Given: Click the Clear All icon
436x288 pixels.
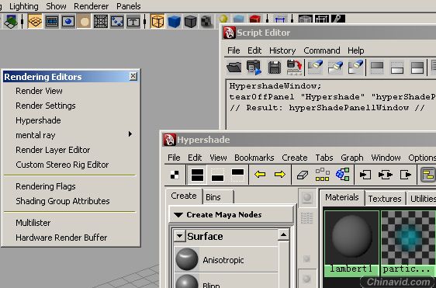Looking at the screenshot, I should tap(356, 68).
